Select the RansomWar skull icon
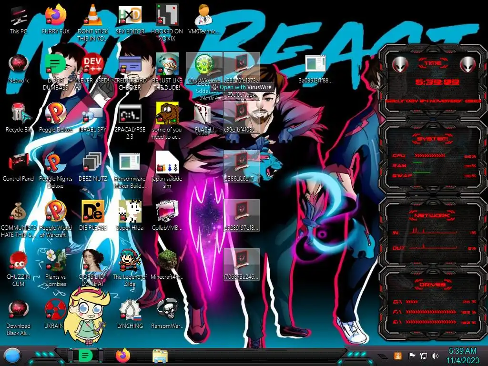The width and height of the screenshot is (488, 366). tap(167, 315)
